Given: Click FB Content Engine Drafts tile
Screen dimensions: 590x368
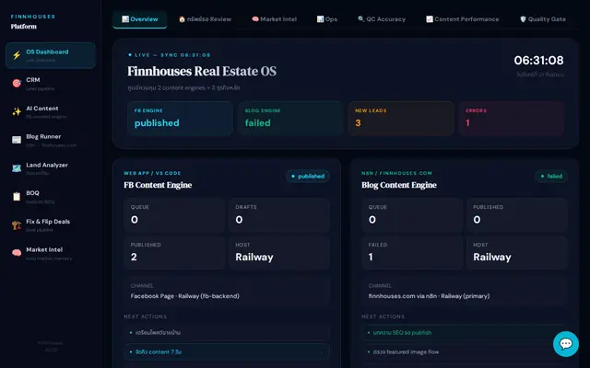Looking at the screenshot, I should (279, 215).
